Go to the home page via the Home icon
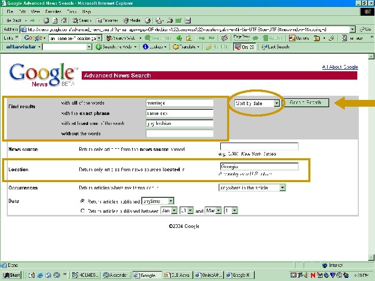375x281 pixels. pyautogui.click(x=64, y=20)
